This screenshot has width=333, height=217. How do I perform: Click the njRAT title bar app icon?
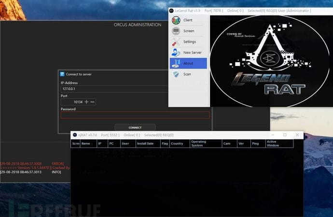[x=75, y=135]
